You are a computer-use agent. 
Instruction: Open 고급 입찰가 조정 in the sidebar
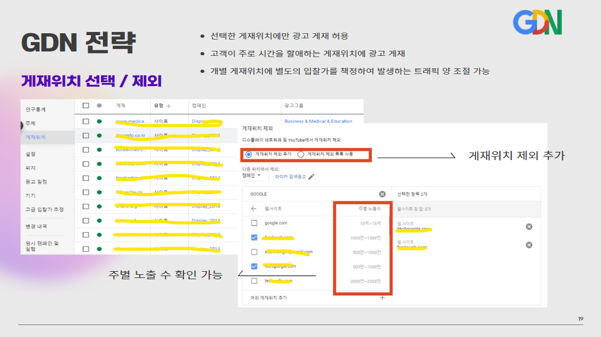point(45,209)
